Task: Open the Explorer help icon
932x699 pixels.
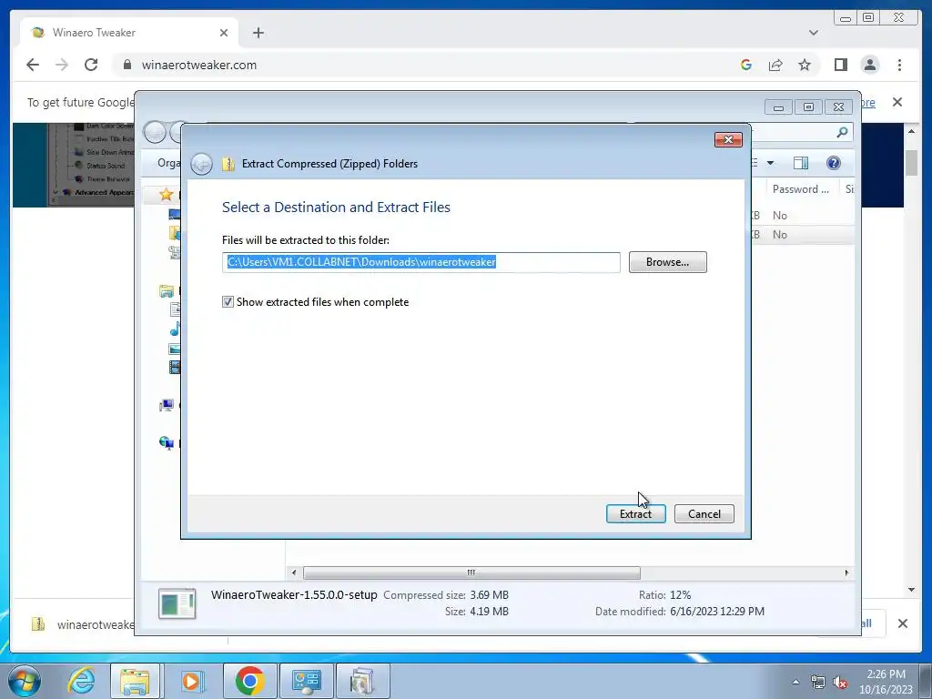Action: pos(834,163)
